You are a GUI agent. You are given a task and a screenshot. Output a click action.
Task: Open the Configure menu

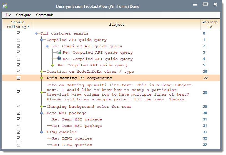24,15
